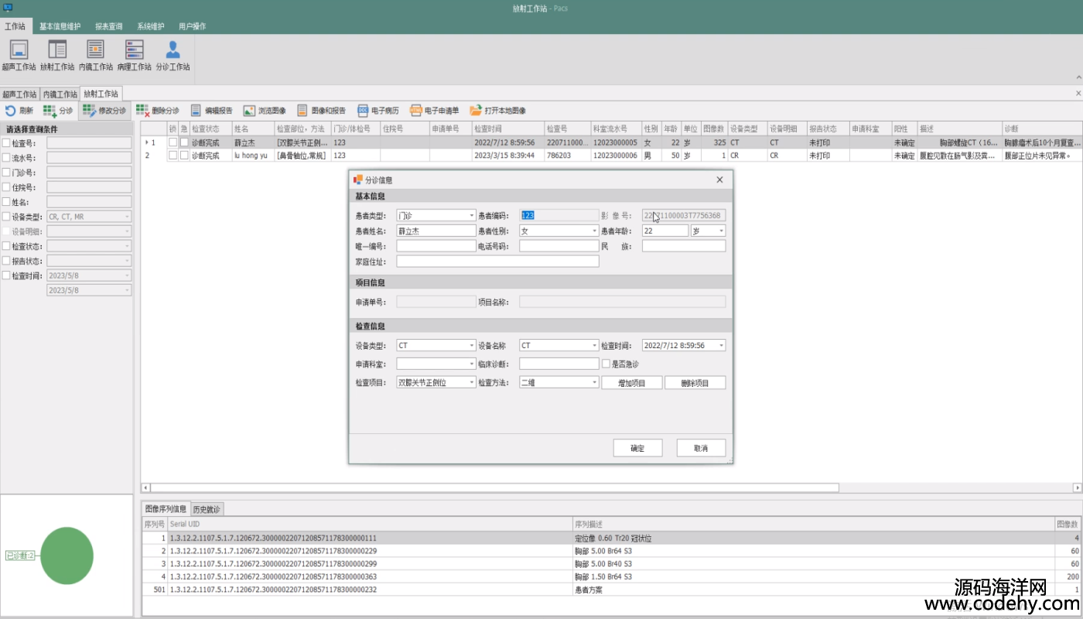The image size is (1083, 619).
Task: Open the 申请科室 dropdown
Action: click(x=436, y=364)
